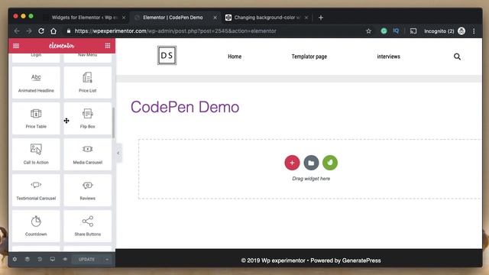Select the Price Table widget
Image resolution: width=489 pixels, height=275 pixels.
tap(36, 118)
